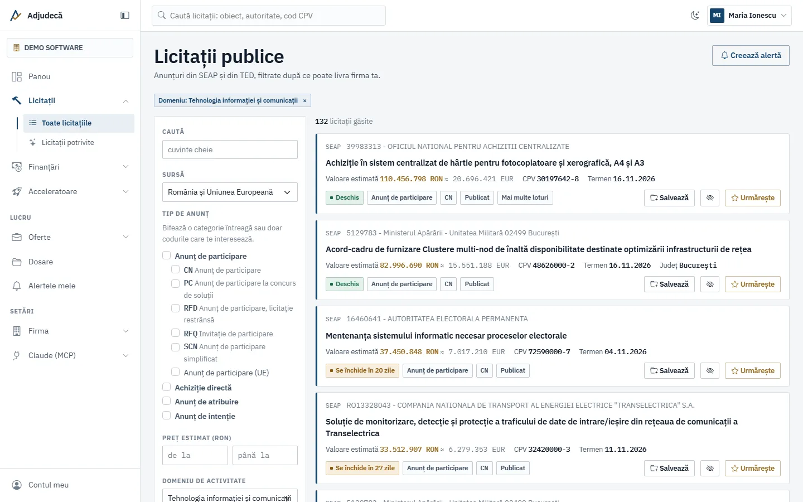
Task: Open the hârtie pentru fotocopiatoare tender title
Action: (485, 163)
